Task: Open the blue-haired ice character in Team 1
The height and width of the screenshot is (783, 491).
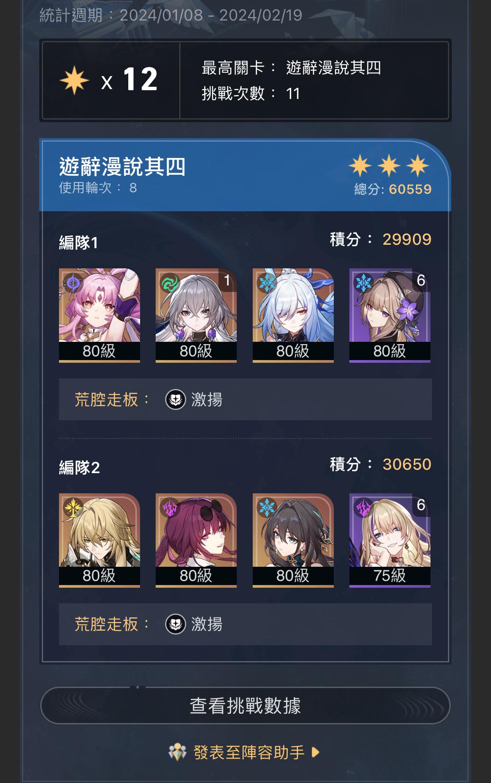Action: 293,315
